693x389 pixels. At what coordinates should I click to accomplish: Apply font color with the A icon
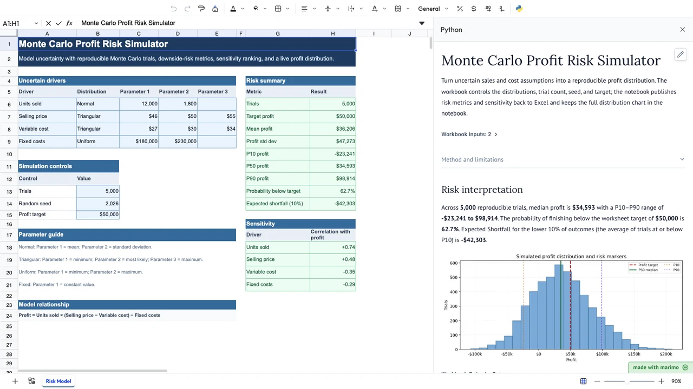(233, 9)
